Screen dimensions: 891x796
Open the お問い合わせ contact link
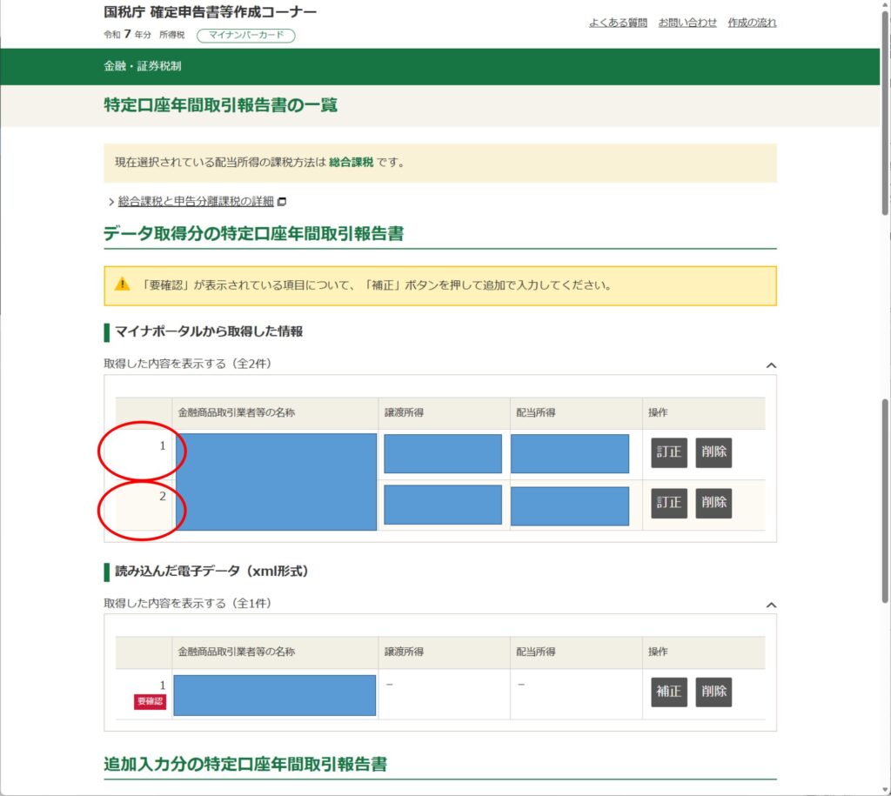click(687, 23)
